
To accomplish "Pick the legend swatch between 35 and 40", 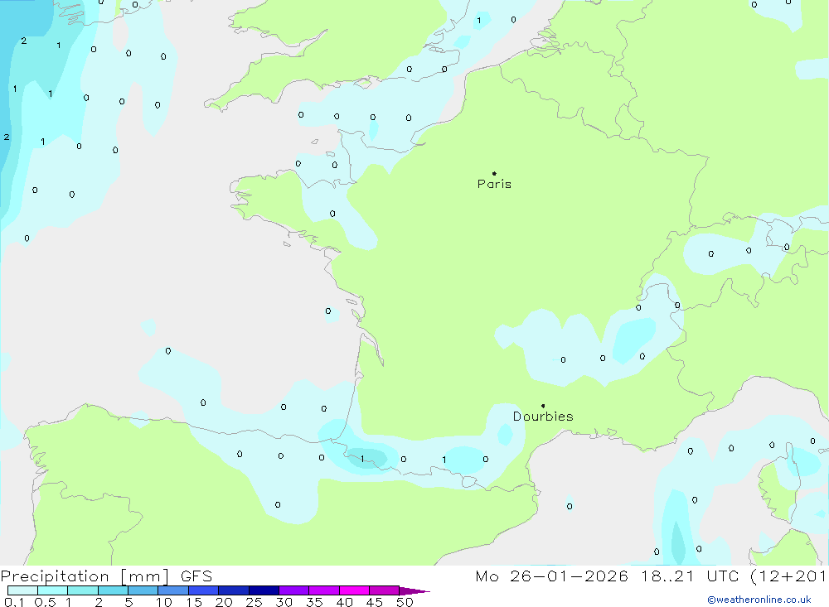I will click(324, 590).
